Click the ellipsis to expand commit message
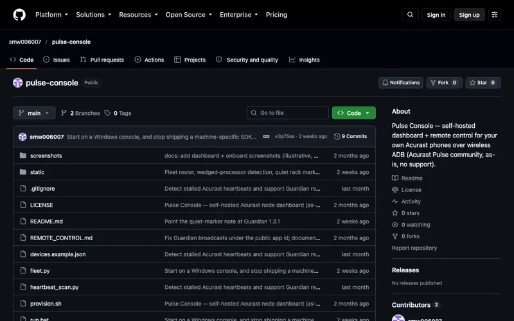This screenshot has width=514, height=321. [266, 137]
